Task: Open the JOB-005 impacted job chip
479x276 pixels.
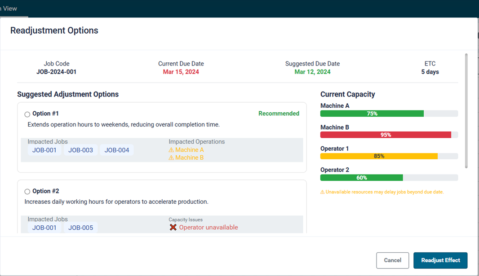Action: coord(80,228)
